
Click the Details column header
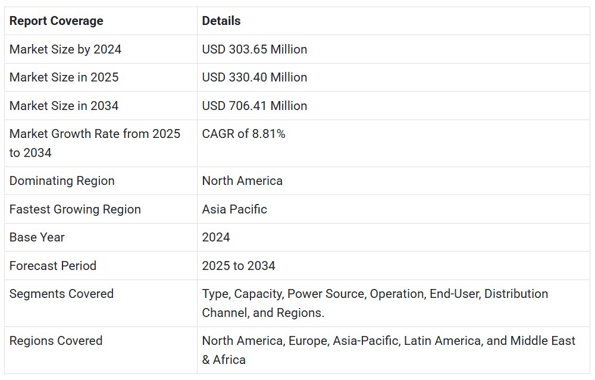(x=221, y=21)
